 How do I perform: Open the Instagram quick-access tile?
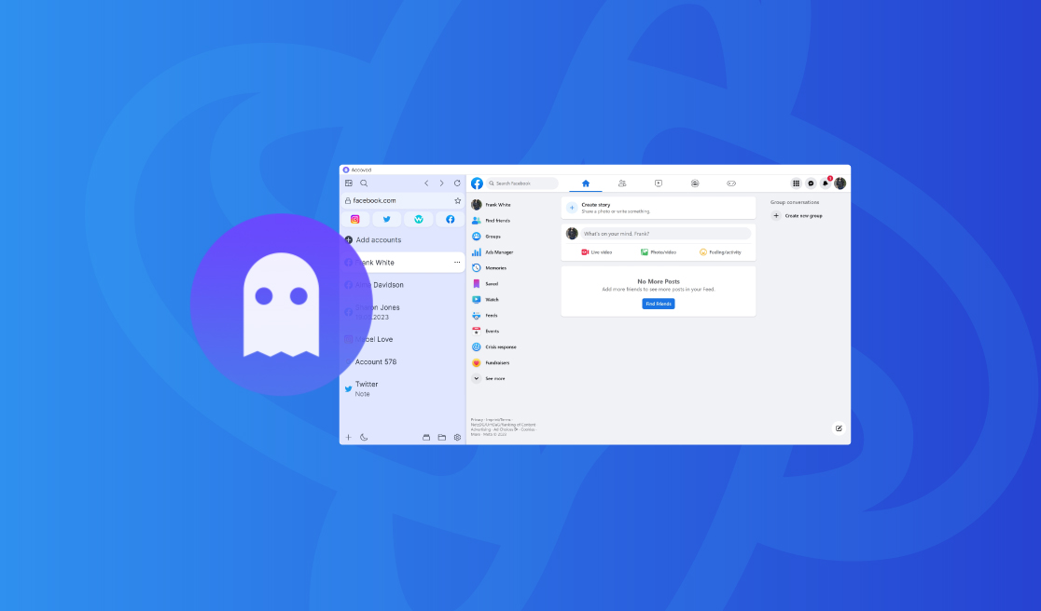355,220
